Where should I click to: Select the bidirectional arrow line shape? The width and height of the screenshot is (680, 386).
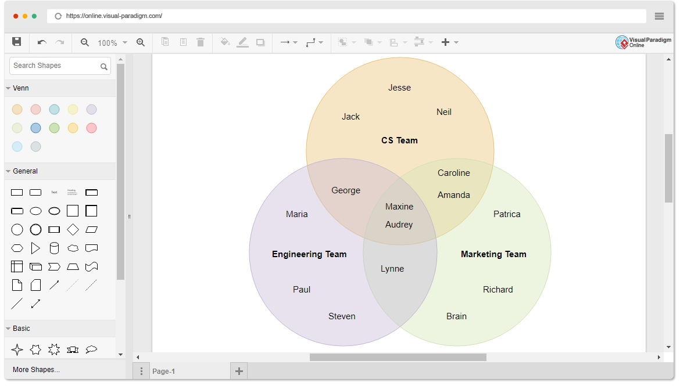[x=35, y=304]
